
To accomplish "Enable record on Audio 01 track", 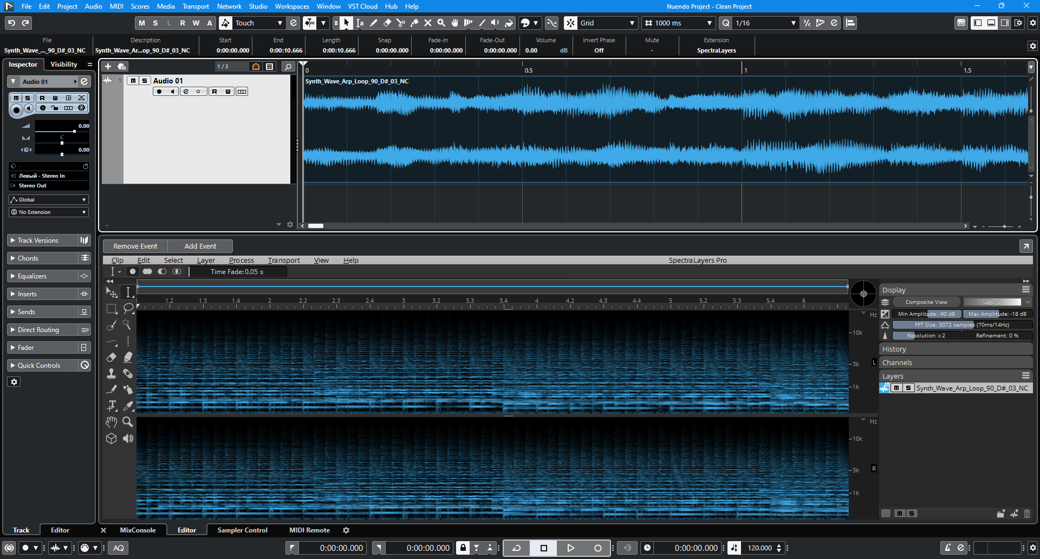I will [159, 92].
